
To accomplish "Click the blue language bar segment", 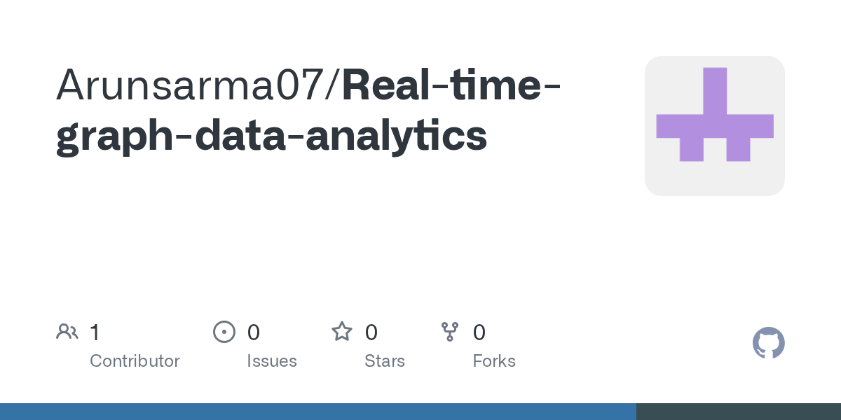I will pyautogui.click(x=315, y=412).
